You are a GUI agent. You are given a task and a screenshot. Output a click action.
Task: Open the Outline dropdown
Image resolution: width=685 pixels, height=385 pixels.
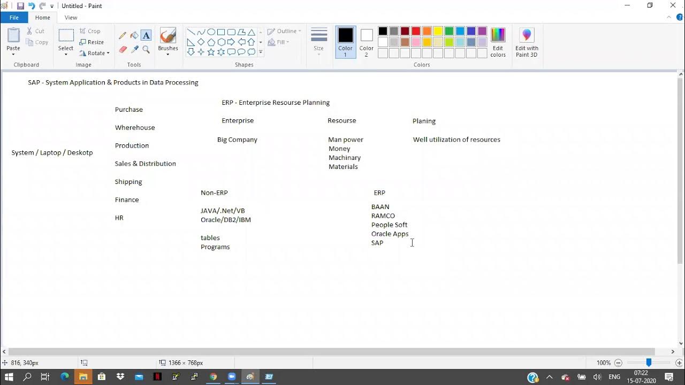pyautogui.click(x=284, y=31)
